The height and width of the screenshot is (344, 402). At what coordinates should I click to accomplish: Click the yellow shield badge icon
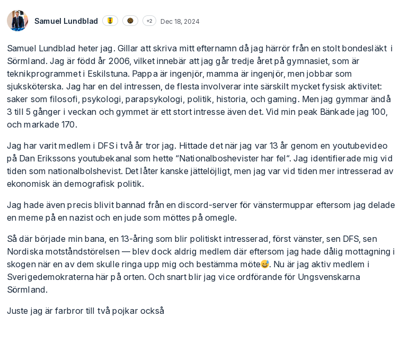click(110, 21)
